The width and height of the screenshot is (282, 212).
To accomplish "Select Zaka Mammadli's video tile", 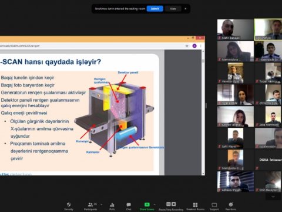I will 268,117.
